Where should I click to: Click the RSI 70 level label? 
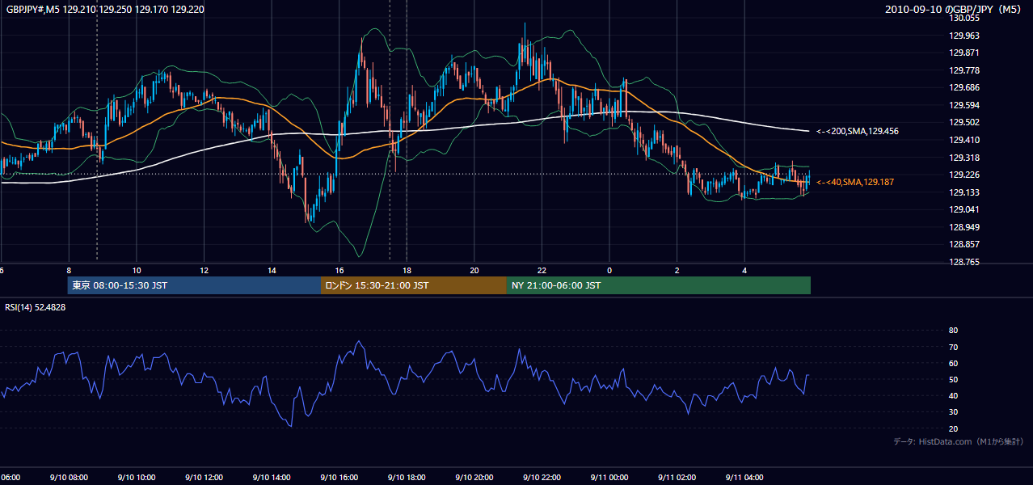pyautogui.click(x=953, y=347)
